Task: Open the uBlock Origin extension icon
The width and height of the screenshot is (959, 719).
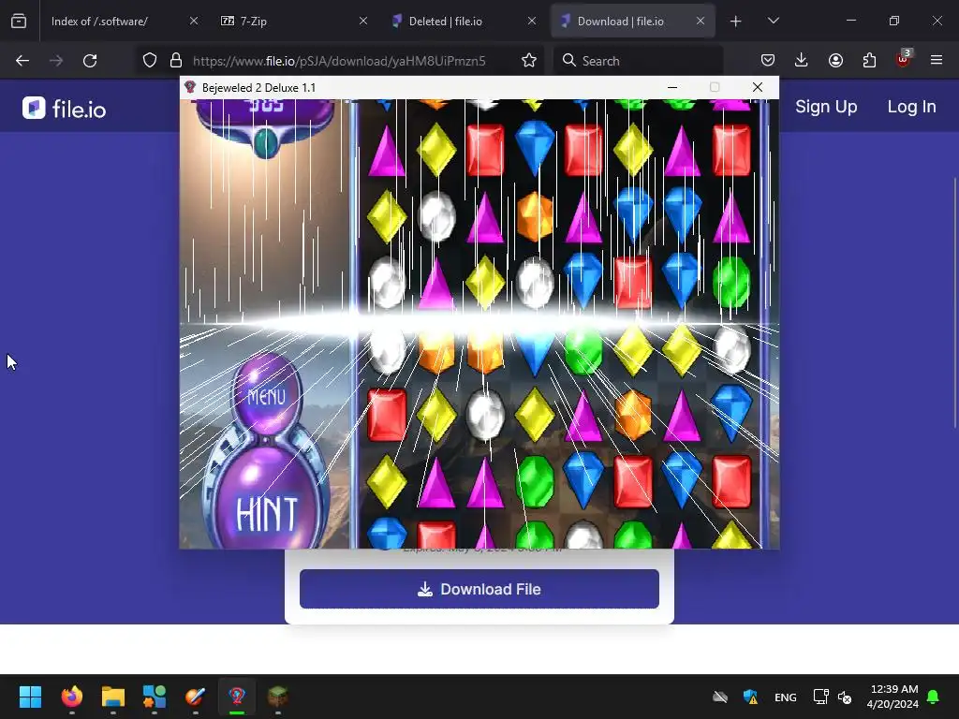Action: point(904,59)
